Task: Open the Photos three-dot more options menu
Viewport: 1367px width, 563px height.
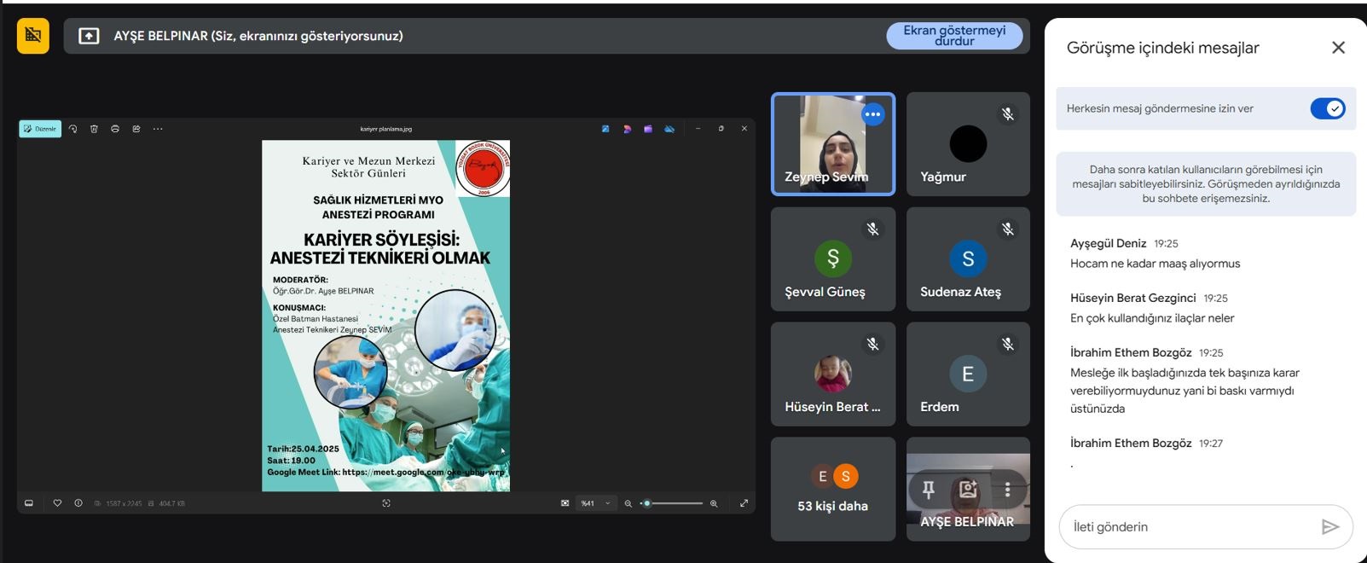Action: pos(158,129)
